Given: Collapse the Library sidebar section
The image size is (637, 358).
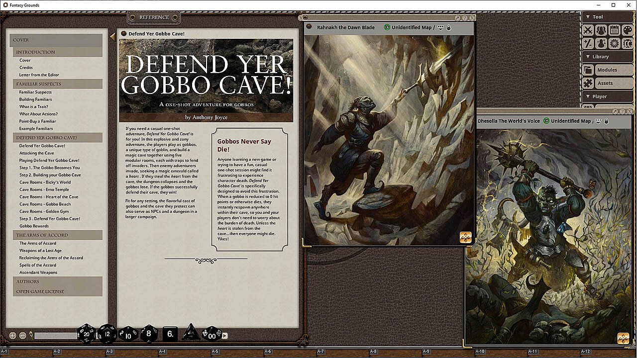Looking at the screenshot, I should pyautogui.click(x=607, y=57).
